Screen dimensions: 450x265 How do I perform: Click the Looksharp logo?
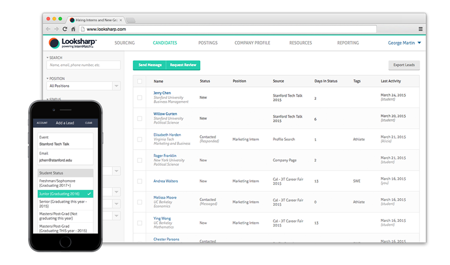coord(73,43)
